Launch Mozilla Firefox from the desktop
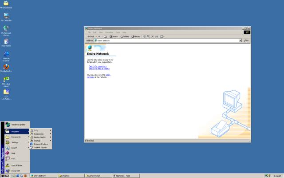This screenshot has width=284, height=178. [6, 68]
